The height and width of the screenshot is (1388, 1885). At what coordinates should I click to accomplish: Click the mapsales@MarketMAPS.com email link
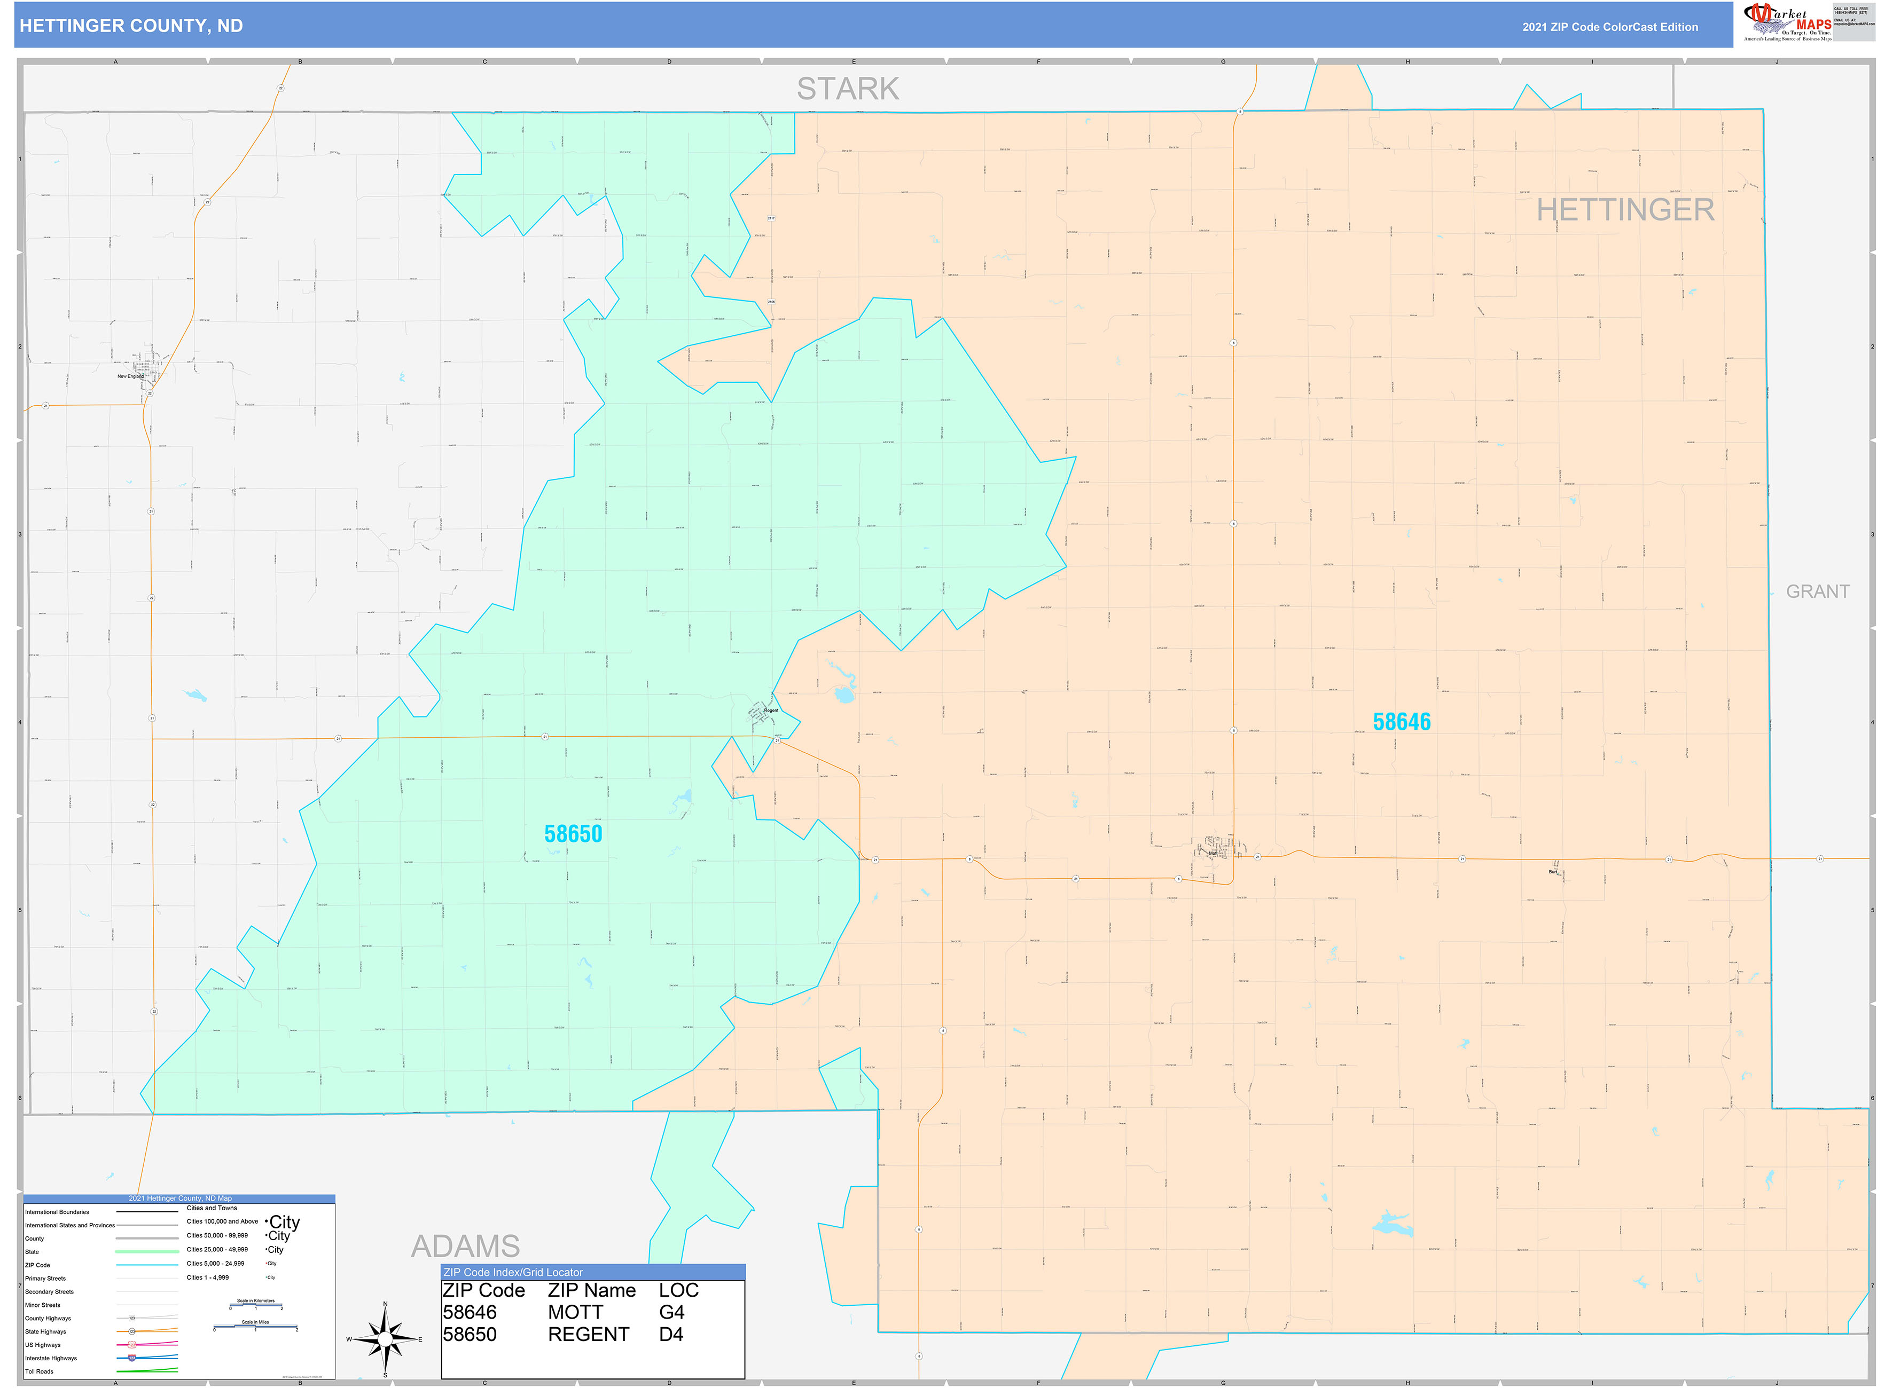point(1848,25)
